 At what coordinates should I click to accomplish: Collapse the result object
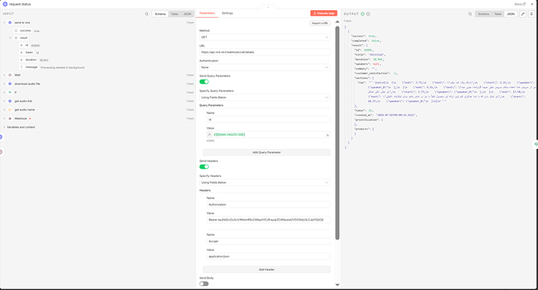click(10, 37)
